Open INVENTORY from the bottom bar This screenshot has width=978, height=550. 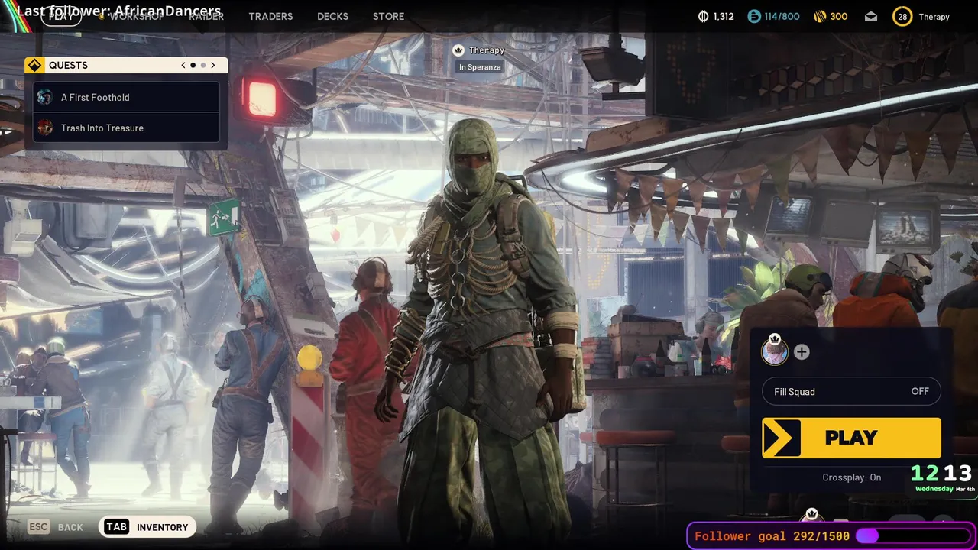coord(162,527)
